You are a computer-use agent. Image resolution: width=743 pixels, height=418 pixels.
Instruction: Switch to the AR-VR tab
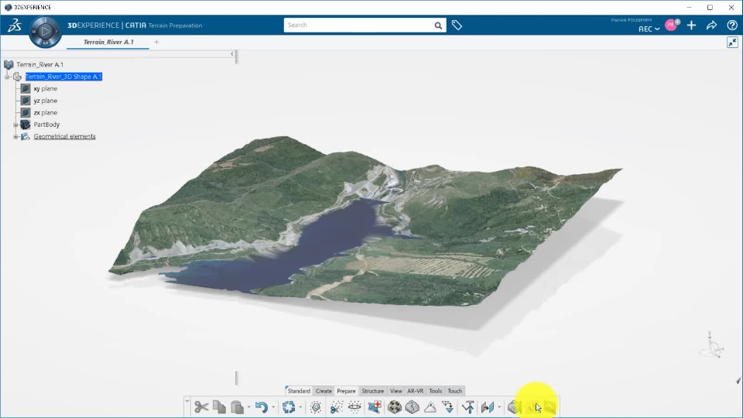point(415,391)
